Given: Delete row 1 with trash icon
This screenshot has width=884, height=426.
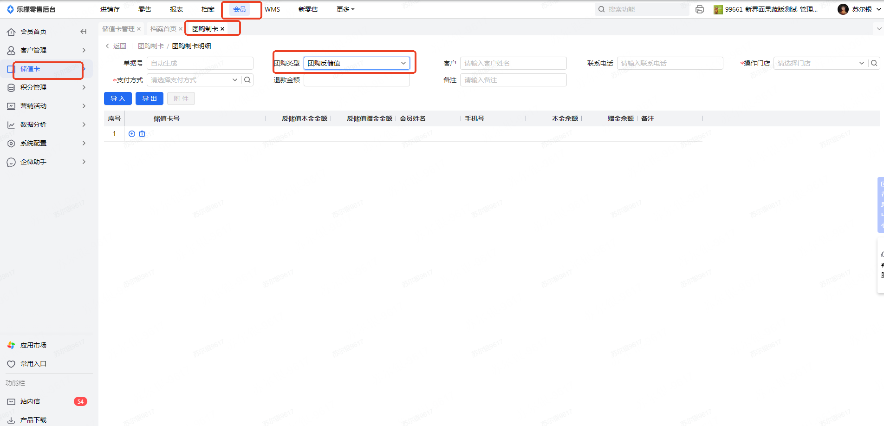Looking at the screenshot, I should pyautogui.click(x=142, y=134).
